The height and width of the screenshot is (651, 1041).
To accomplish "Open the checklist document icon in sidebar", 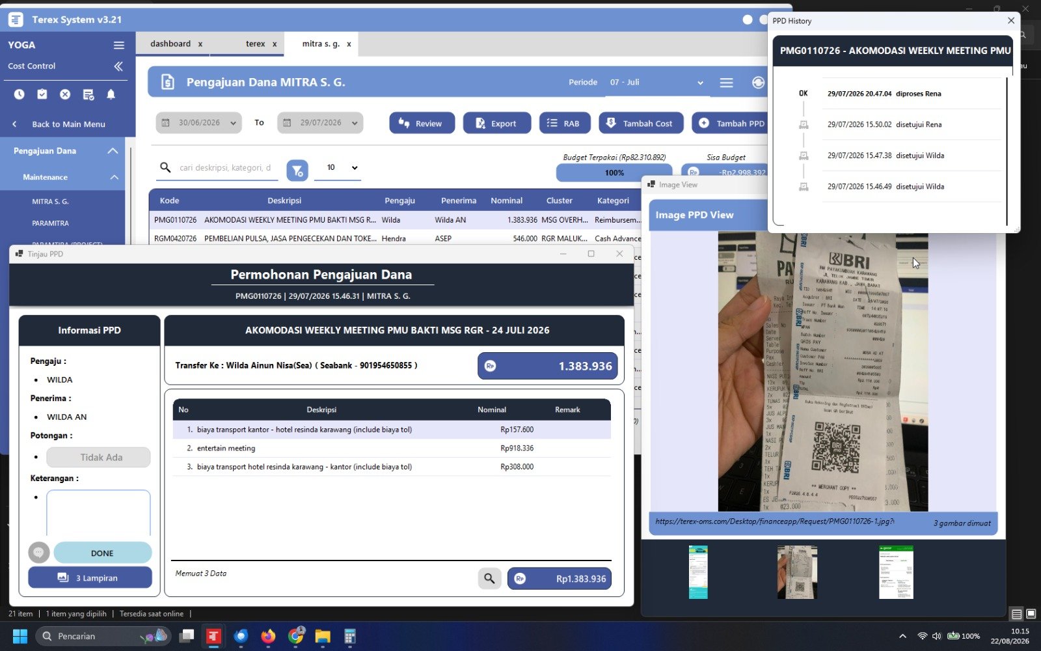I will pos(88,94).
